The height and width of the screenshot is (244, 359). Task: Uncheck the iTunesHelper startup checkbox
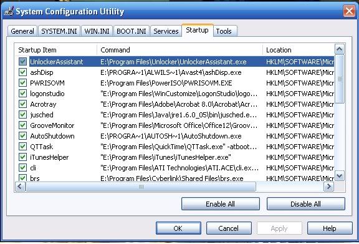point(22,157)
